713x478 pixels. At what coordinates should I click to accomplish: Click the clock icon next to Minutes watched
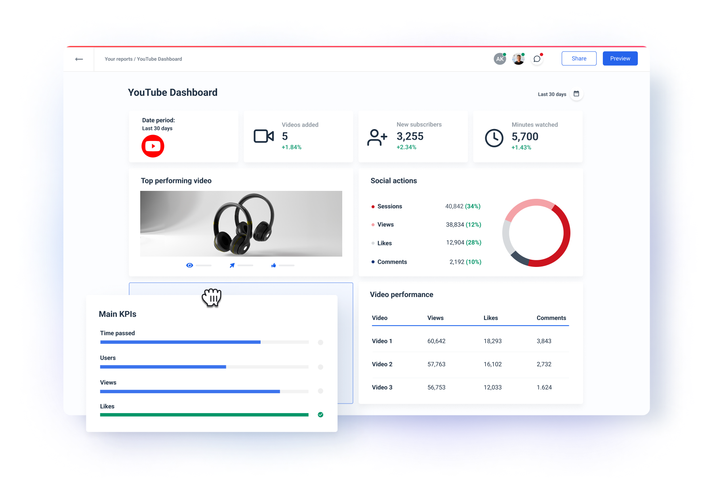[x=494, y=137]
